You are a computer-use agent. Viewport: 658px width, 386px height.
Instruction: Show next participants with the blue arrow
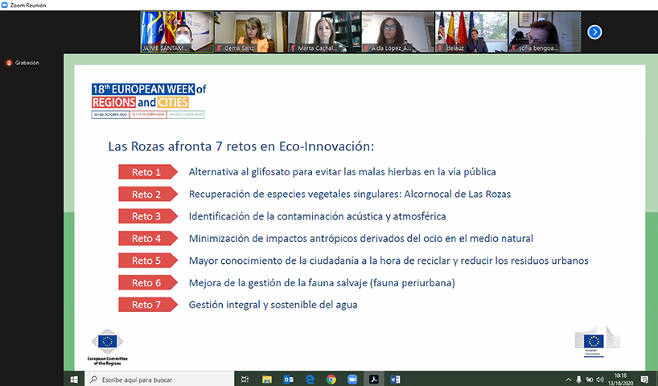pos(594,32)
